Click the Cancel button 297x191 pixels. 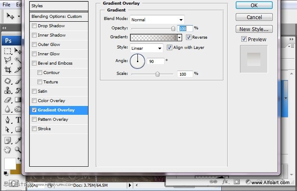click(x=254, y=17)
